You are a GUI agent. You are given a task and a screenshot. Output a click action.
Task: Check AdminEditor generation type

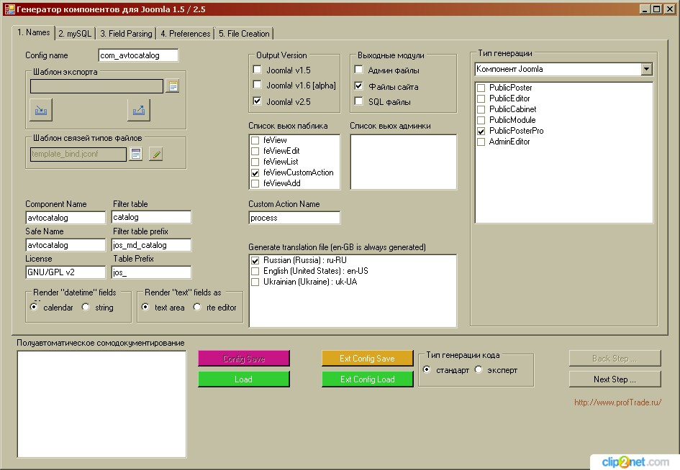click(x=481, y=142)
